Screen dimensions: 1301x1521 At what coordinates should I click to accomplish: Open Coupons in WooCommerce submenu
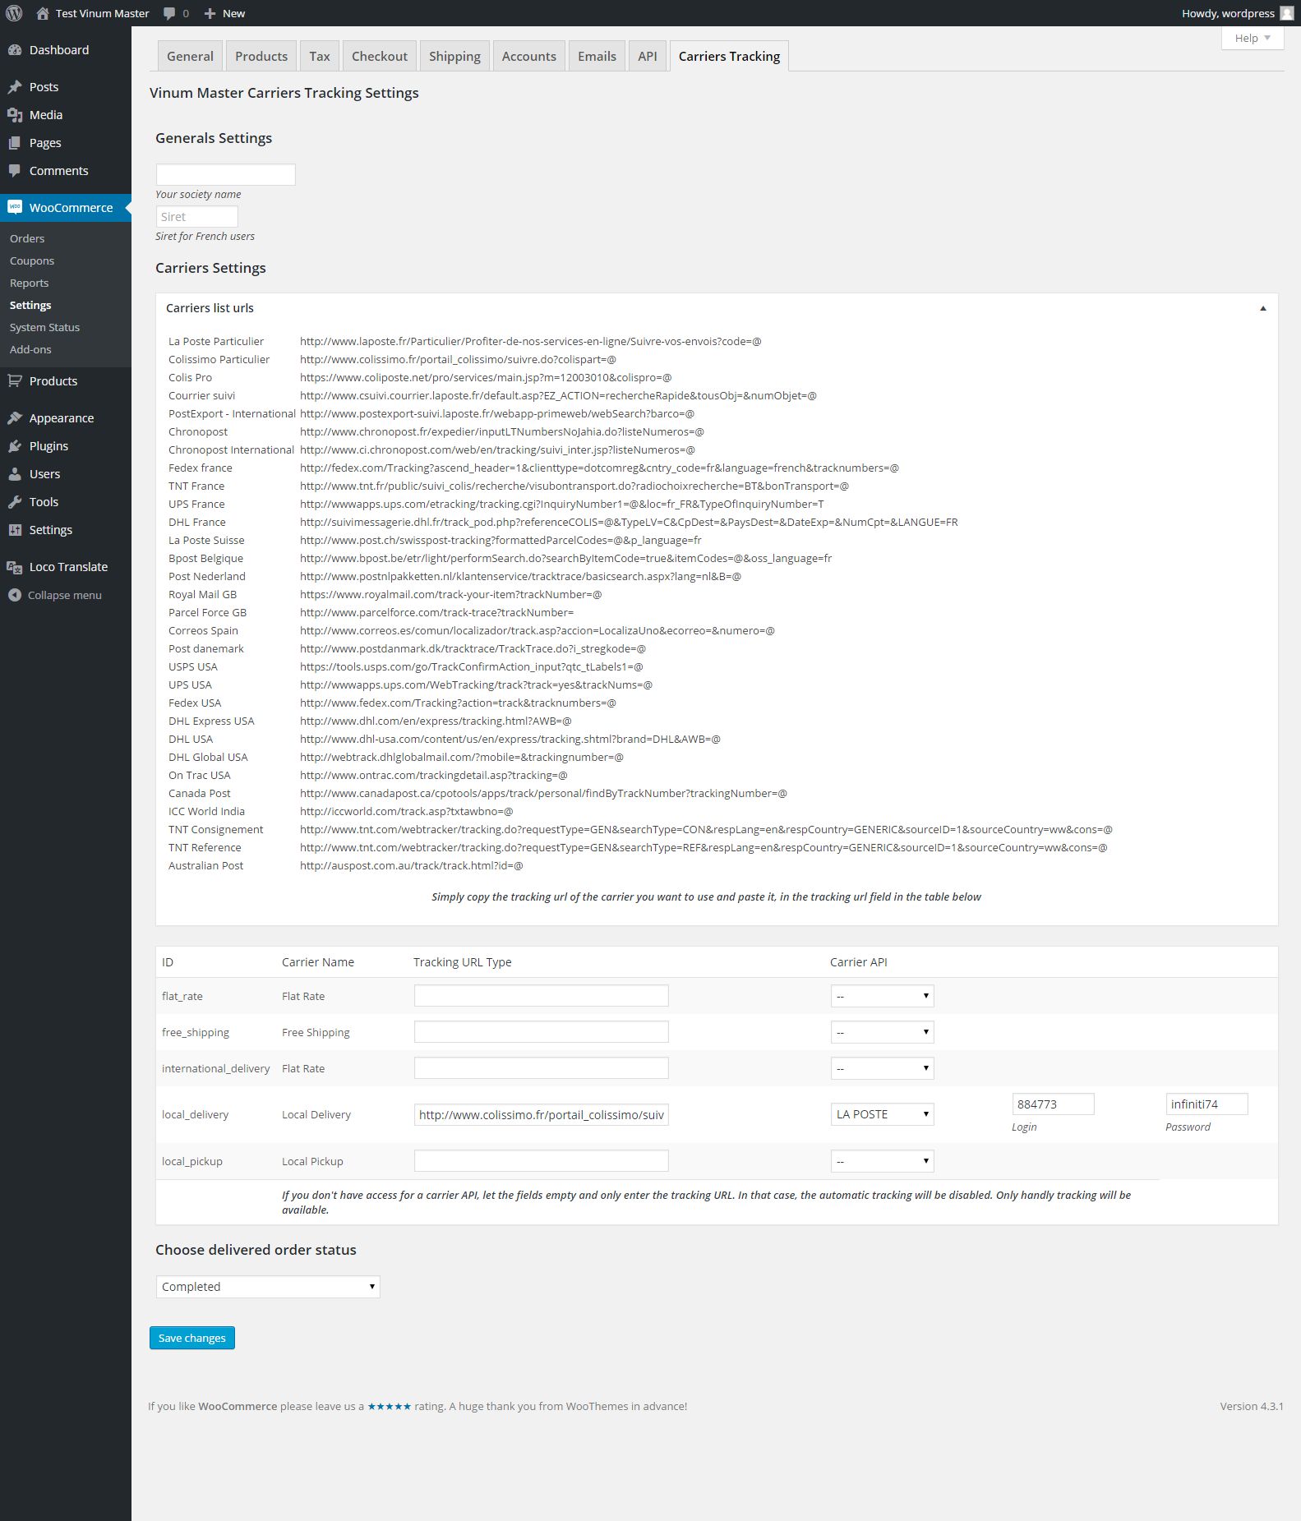[32, 260]
